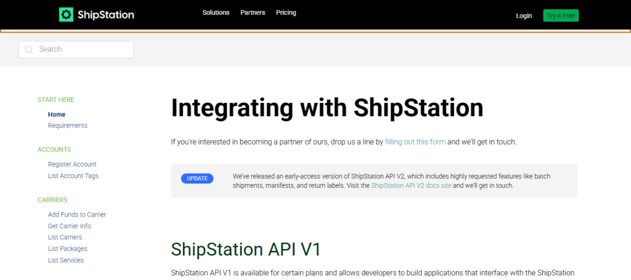Open the Partners menu
Screen dimensions: 631x280
pyautogui.click(x=253, y=12)
